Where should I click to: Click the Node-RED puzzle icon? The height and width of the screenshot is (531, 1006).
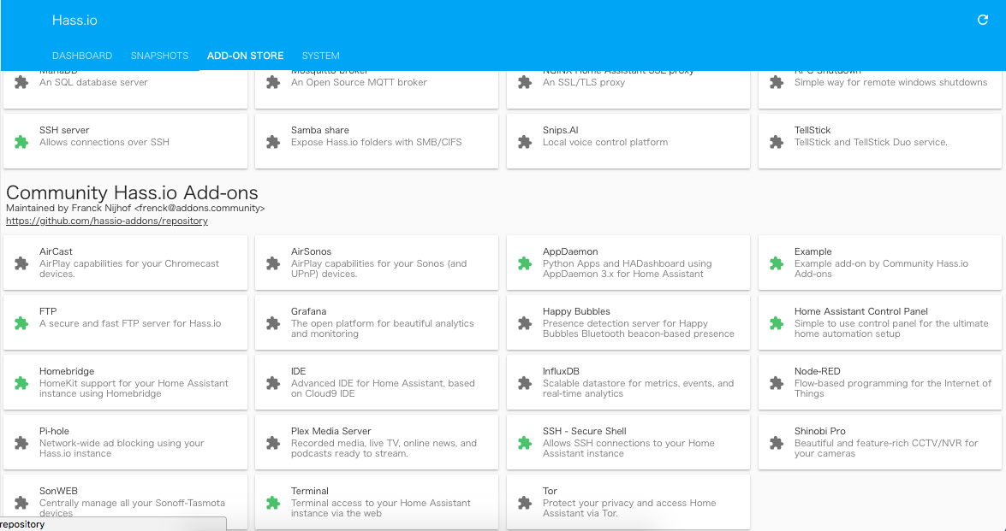[x=777, y=383]
